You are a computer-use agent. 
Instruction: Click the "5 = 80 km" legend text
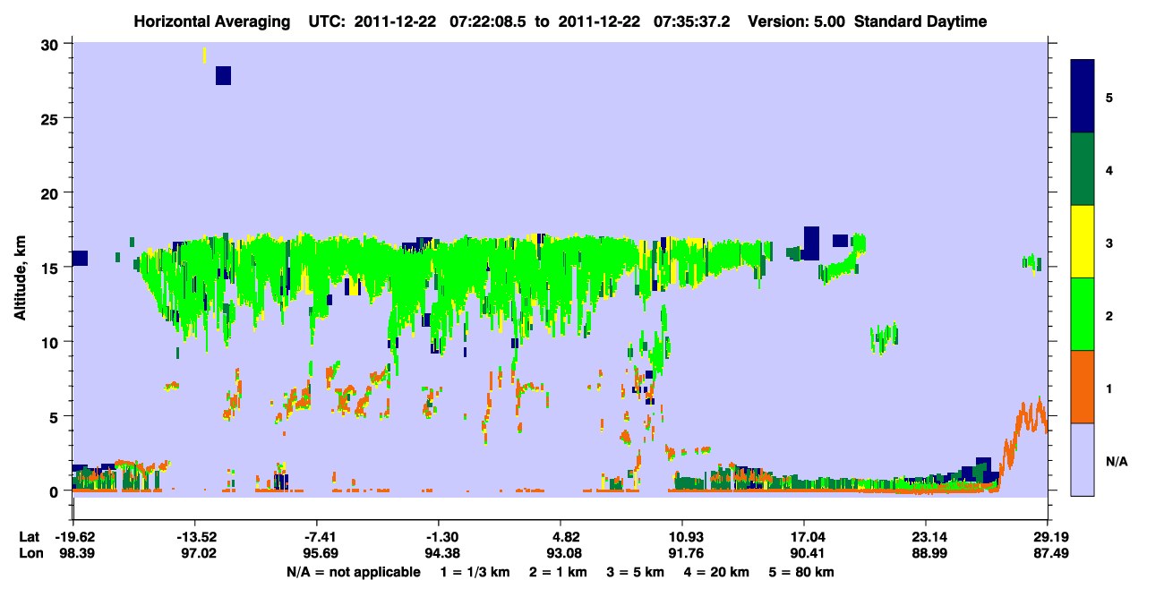(801, 572)
